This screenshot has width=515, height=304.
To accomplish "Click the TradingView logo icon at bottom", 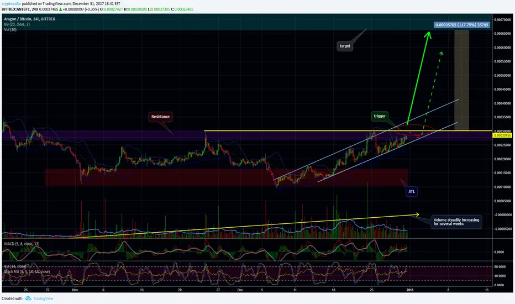I will tap(28, 298).
